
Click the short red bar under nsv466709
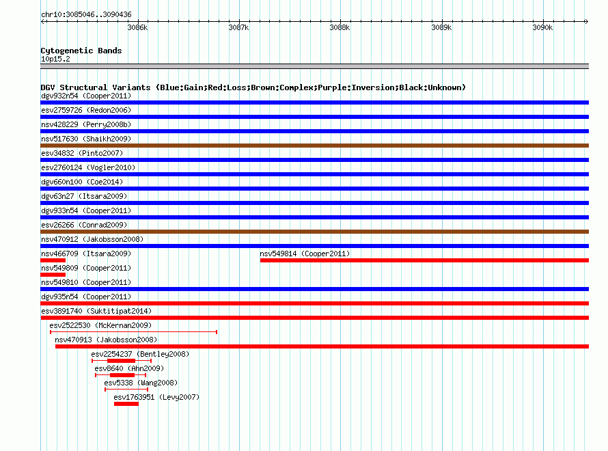pyautogui.click(x=53, y=260)
